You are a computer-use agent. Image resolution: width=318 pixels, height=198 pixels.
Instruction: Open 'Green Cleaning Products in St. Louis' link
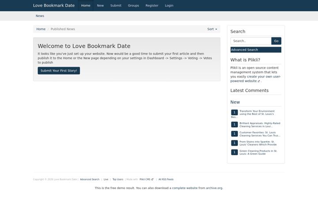point(258,152)
